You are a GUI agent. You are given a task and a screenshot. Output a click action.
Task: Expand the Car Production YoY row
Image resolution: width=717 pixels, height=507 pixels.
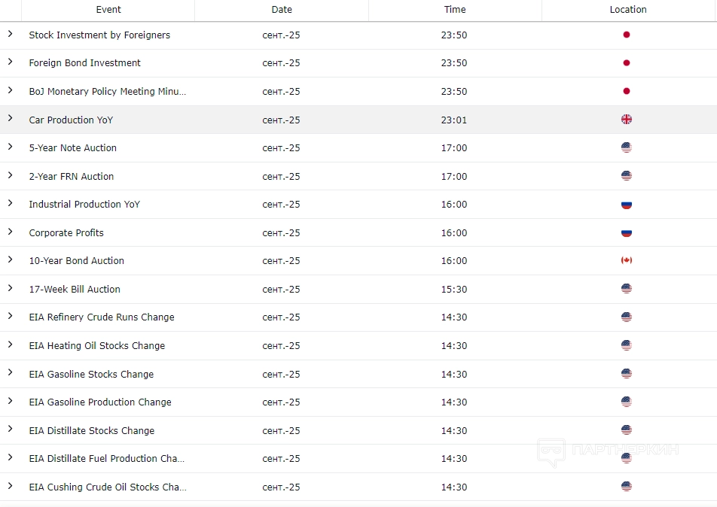point(11,119)
